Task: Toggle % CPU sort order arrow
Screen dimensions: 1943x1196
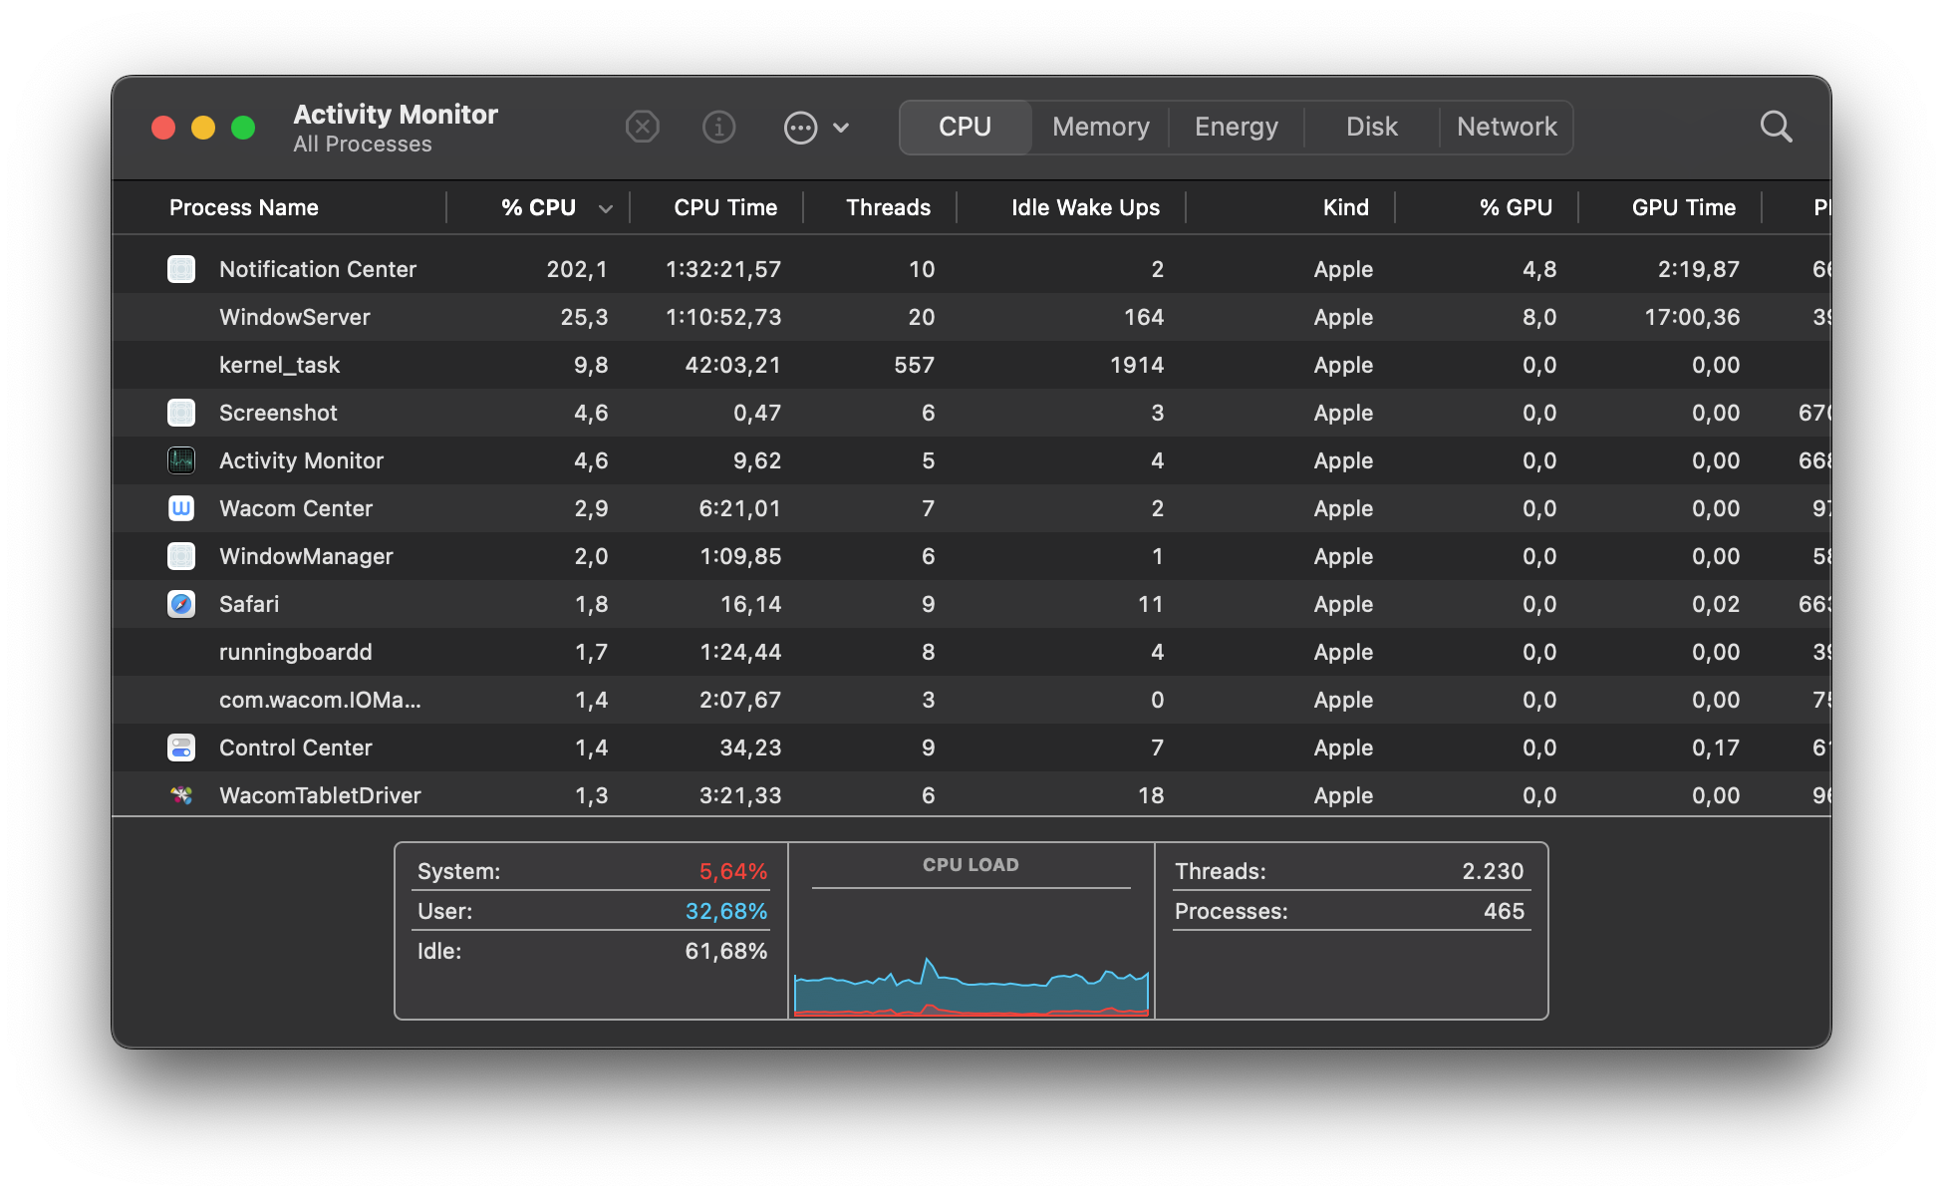Action: (x=605, y=208)
